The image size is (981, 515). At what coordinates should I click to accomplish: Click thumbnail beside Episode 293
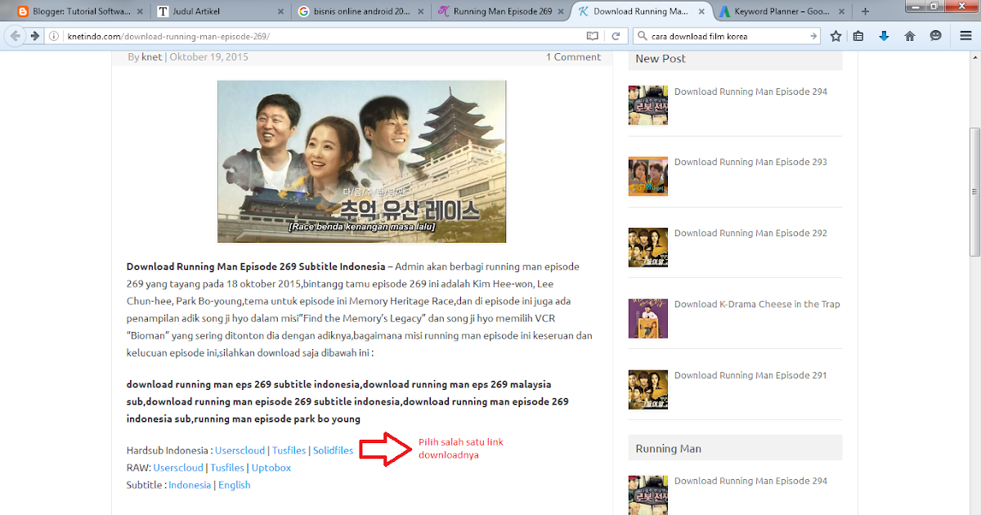(648, 176)
